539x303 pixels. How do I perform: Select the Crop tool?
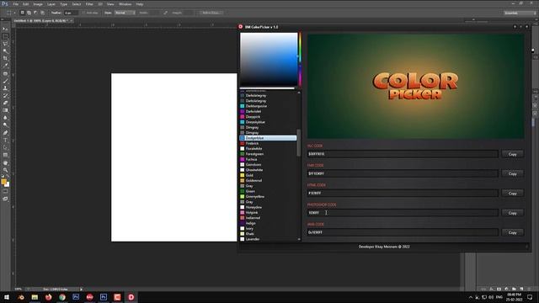pyautogui.click(x=5, y=58)
